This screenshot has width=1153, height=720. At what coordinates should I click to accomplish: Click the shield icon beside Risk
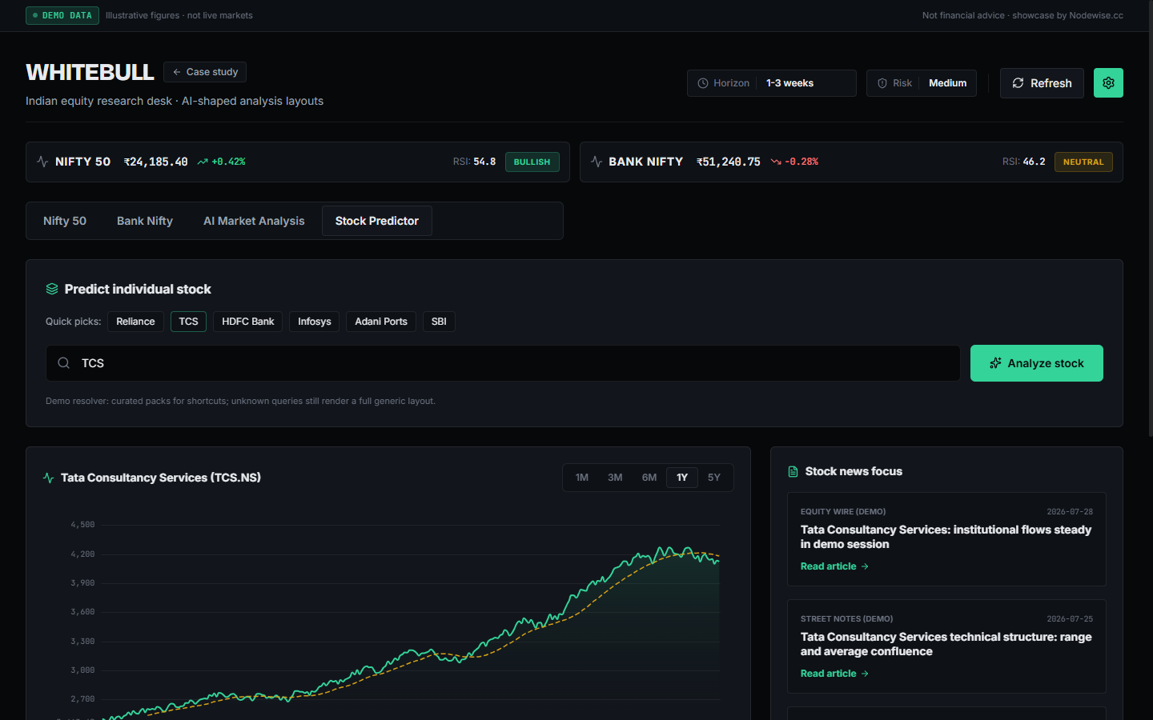[x=882, y=83]
